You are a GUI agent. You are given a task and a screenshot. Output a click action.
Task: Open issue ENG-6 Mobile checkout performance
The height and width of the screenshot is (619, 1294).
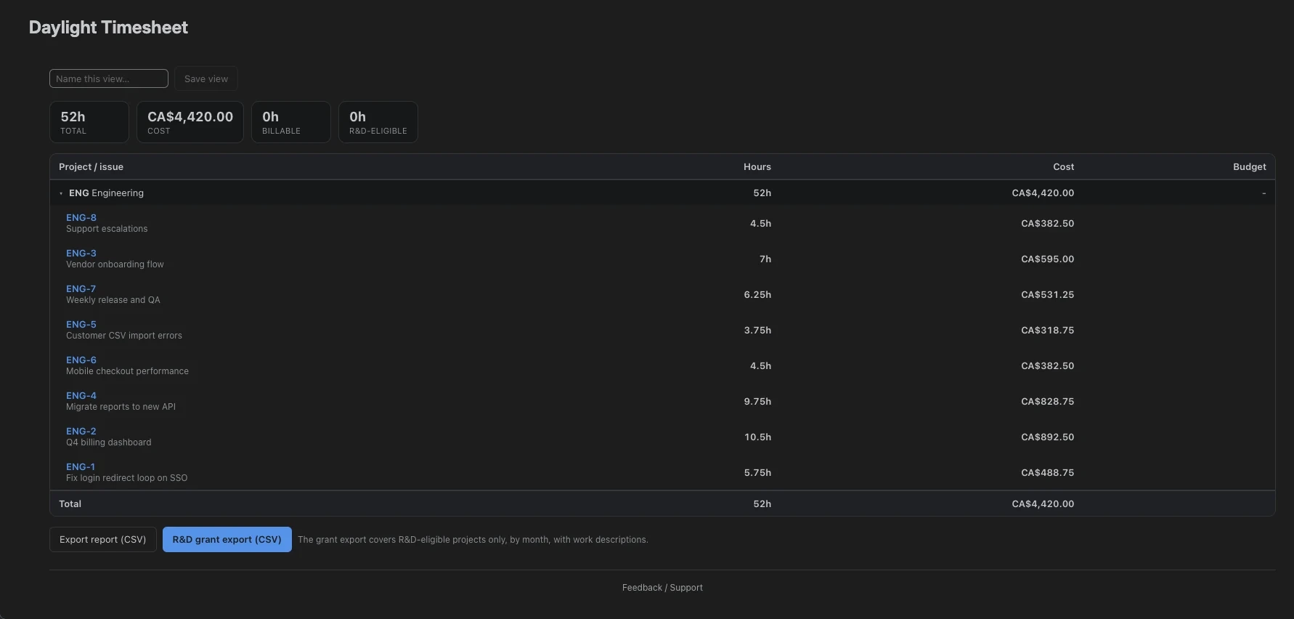81,360
